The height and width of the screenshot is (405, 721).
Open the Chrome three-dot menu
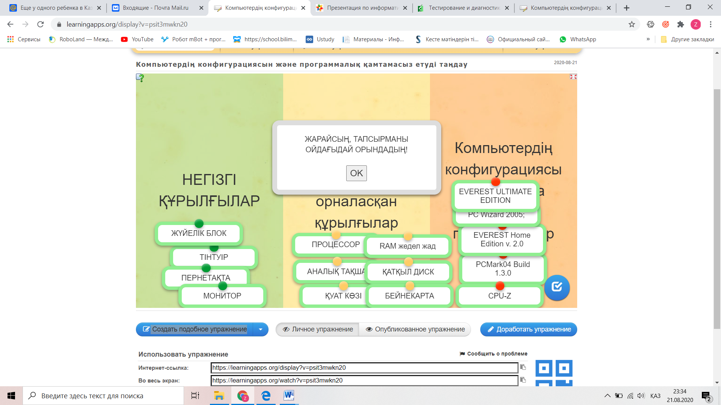point(710,24)
